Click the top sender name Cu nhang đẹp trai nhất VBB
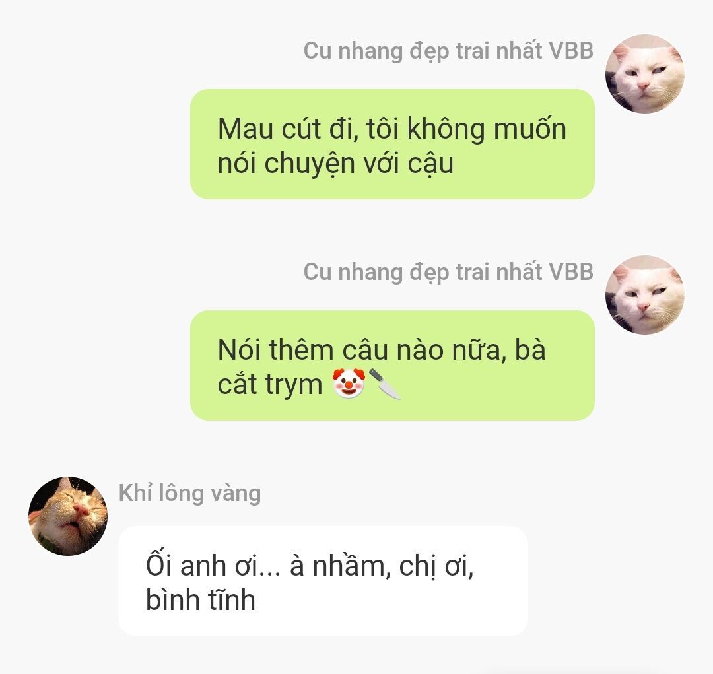This screenshot has width=713, height=674. coord(448,50)
